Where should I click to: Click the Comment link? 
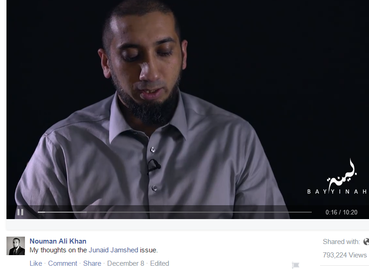pos(63,263)
